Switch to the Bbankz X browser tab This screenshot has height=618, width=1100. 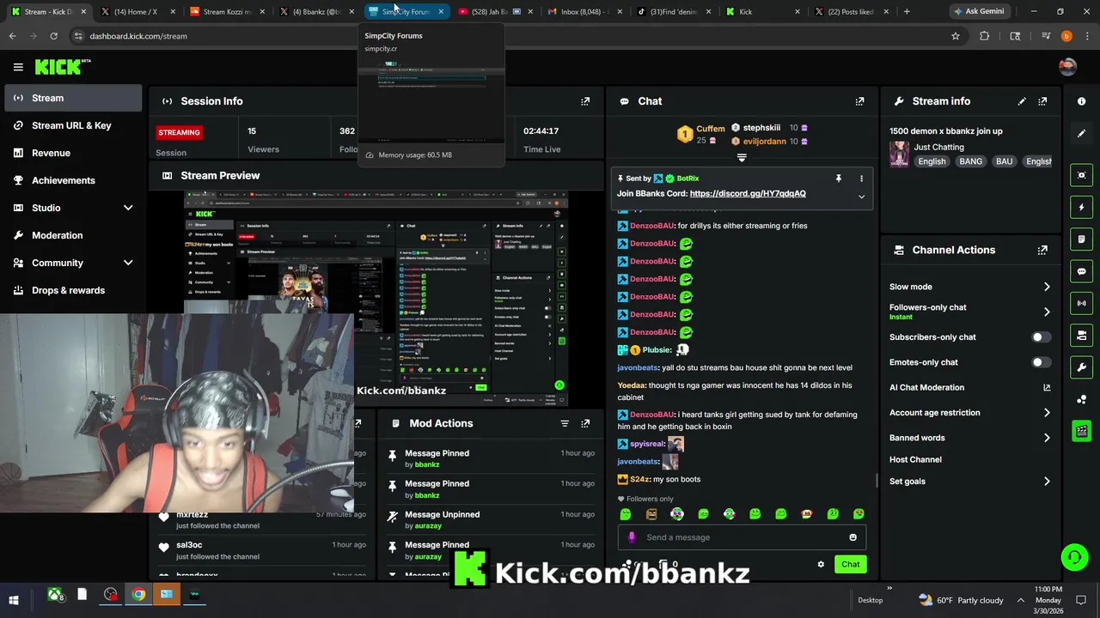coord(315,12)
